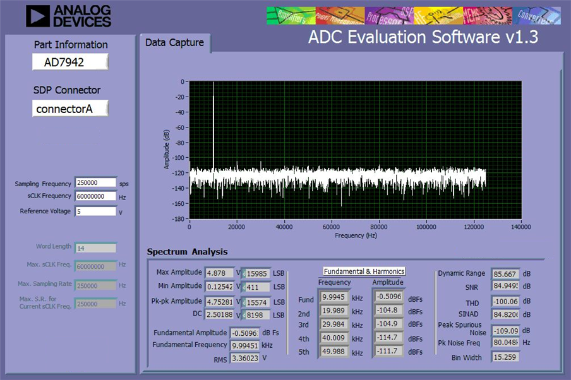571x380 pixels.
Task: Click the Converters banner image
Action: [536, 16]
